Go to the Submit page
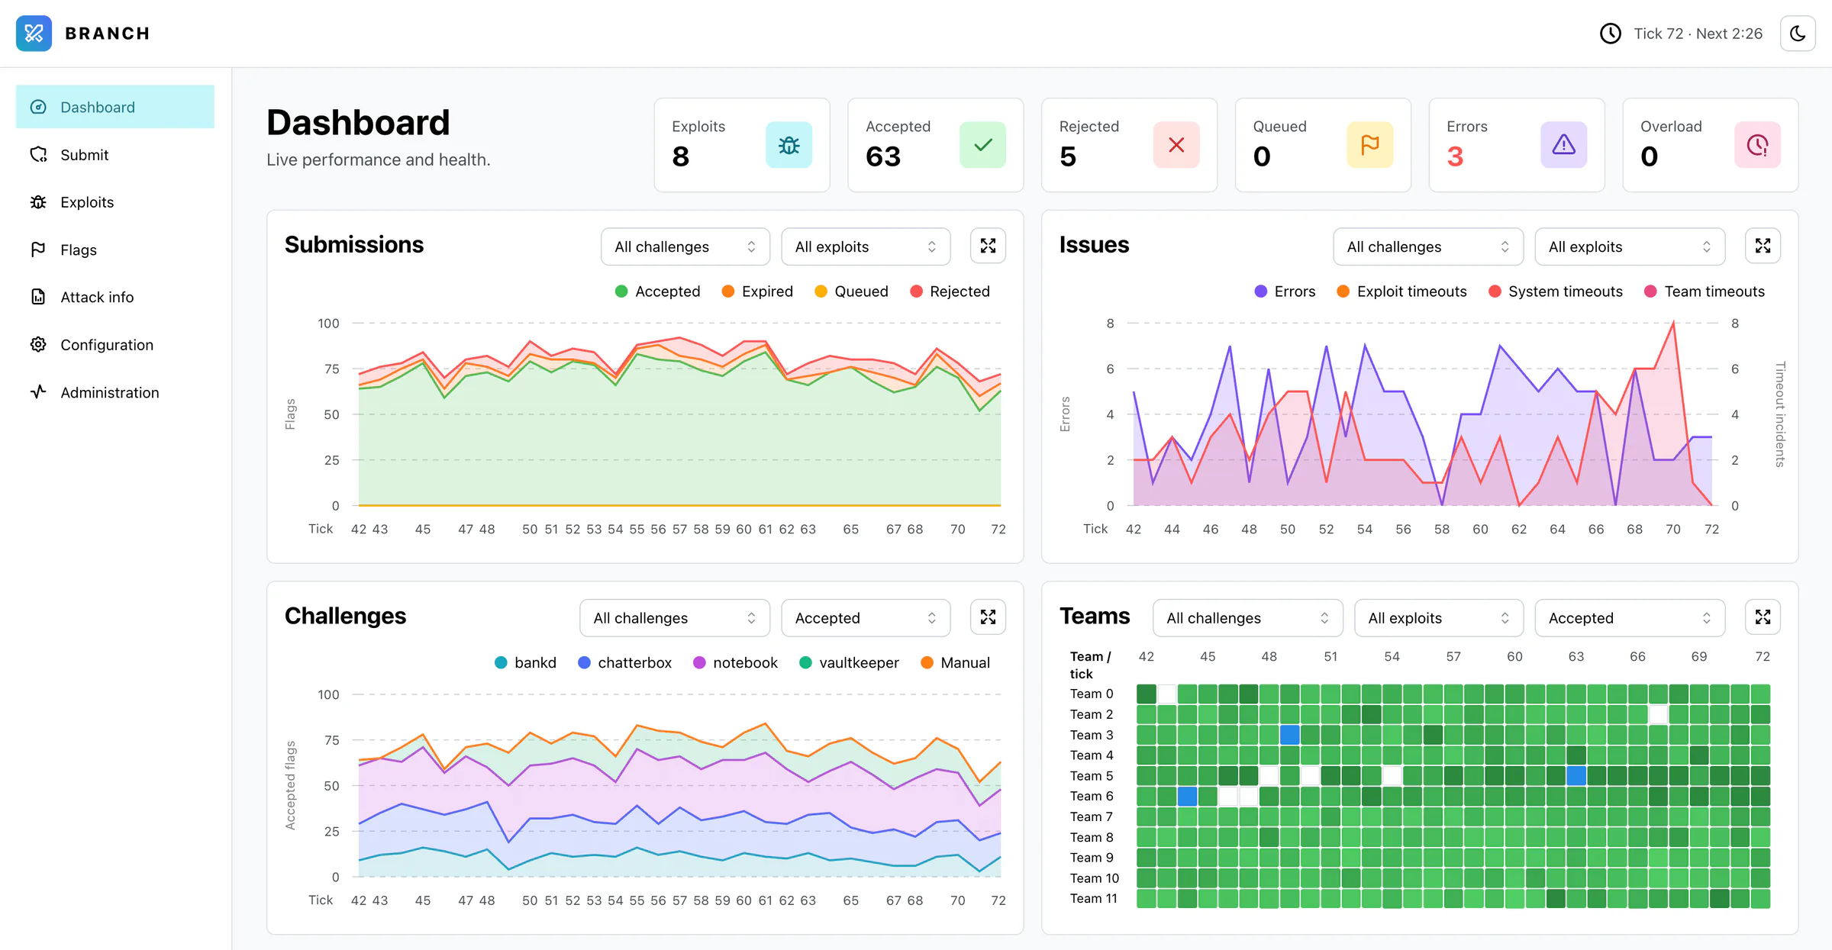Image resolution: width=1832 pixels, height=950 pixels. tap(115, 155)
